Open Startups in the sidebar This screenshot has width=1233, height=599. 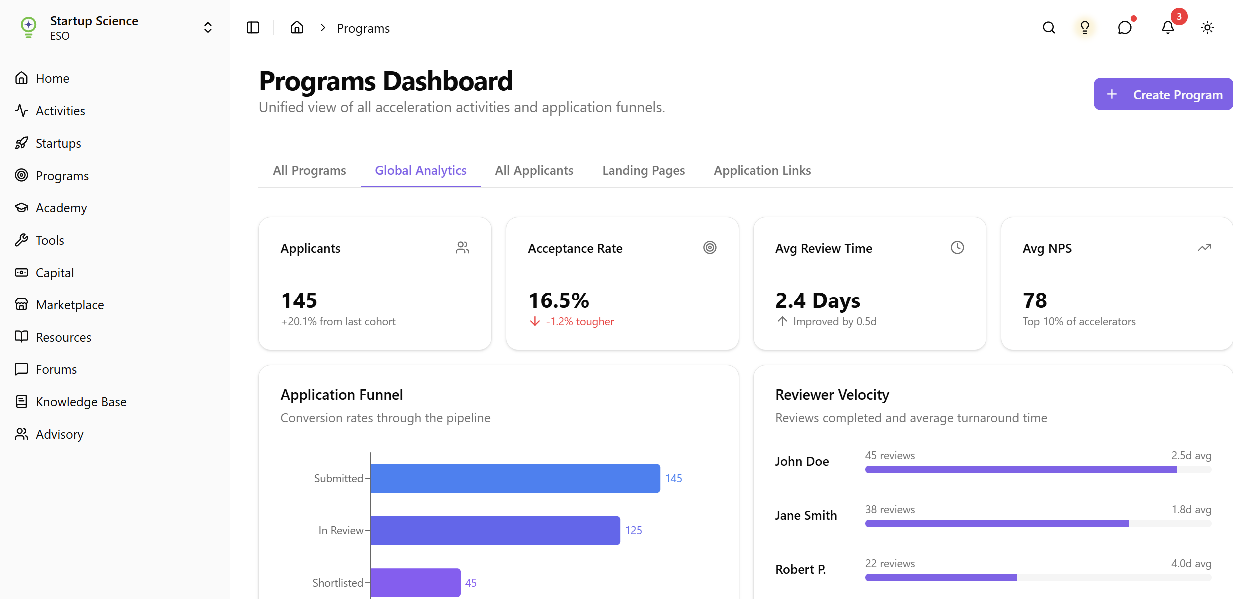coord(48,143)
